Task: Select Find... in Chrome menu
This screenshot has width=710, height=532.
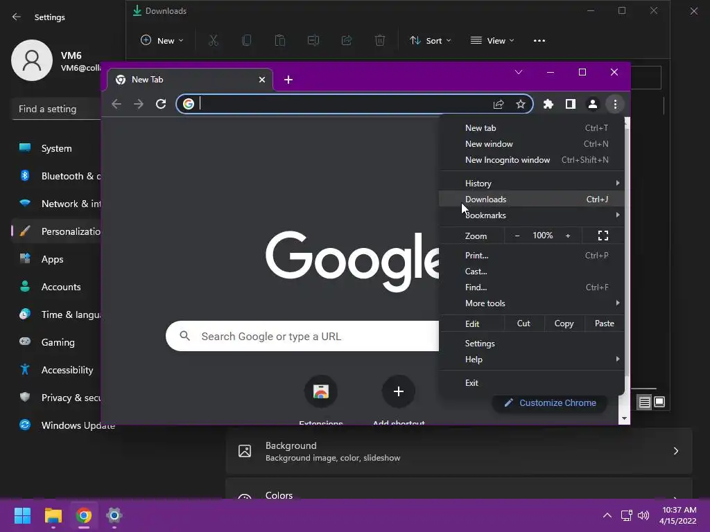Action: [x=532, y=287]
